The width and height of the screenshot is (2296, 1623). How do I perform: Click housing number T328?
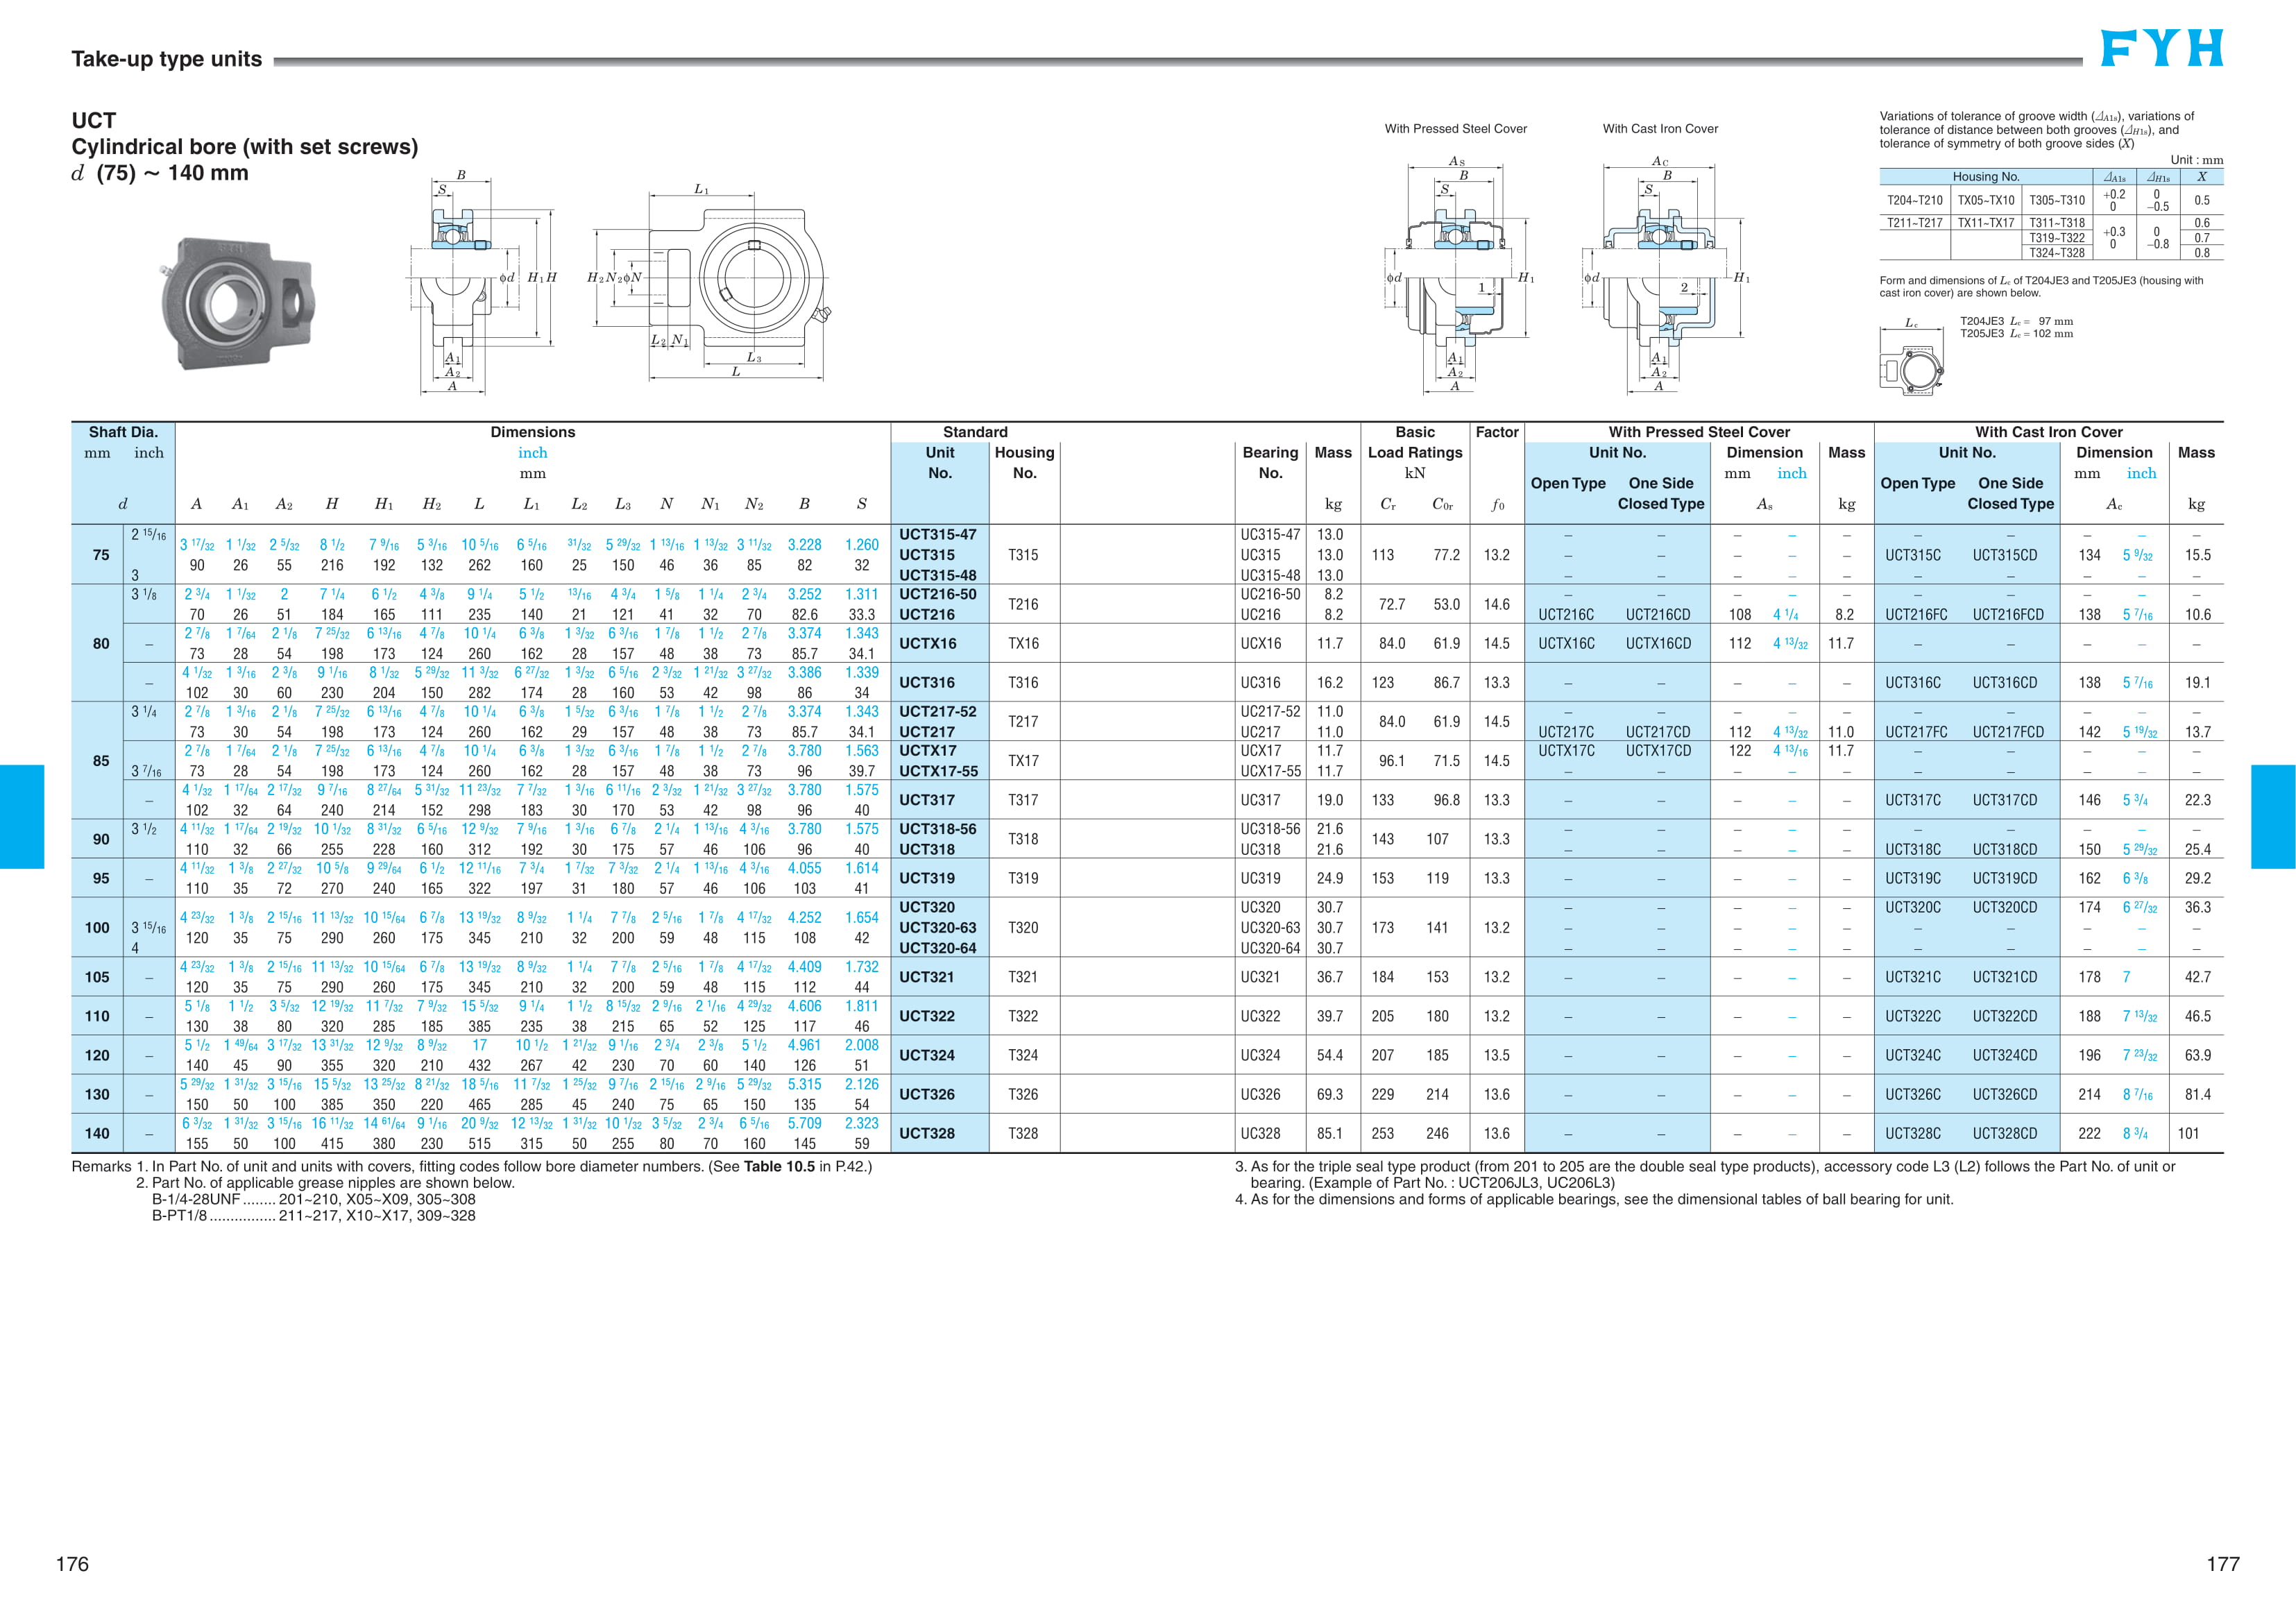coord(1023,1133)
